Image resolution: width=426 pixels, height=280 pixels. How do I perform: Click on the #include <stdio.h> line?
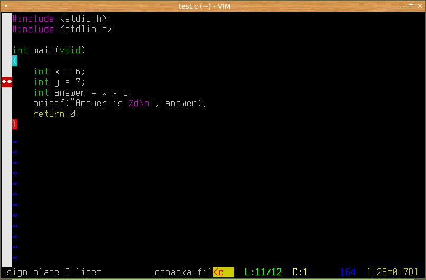pos(60,18)
